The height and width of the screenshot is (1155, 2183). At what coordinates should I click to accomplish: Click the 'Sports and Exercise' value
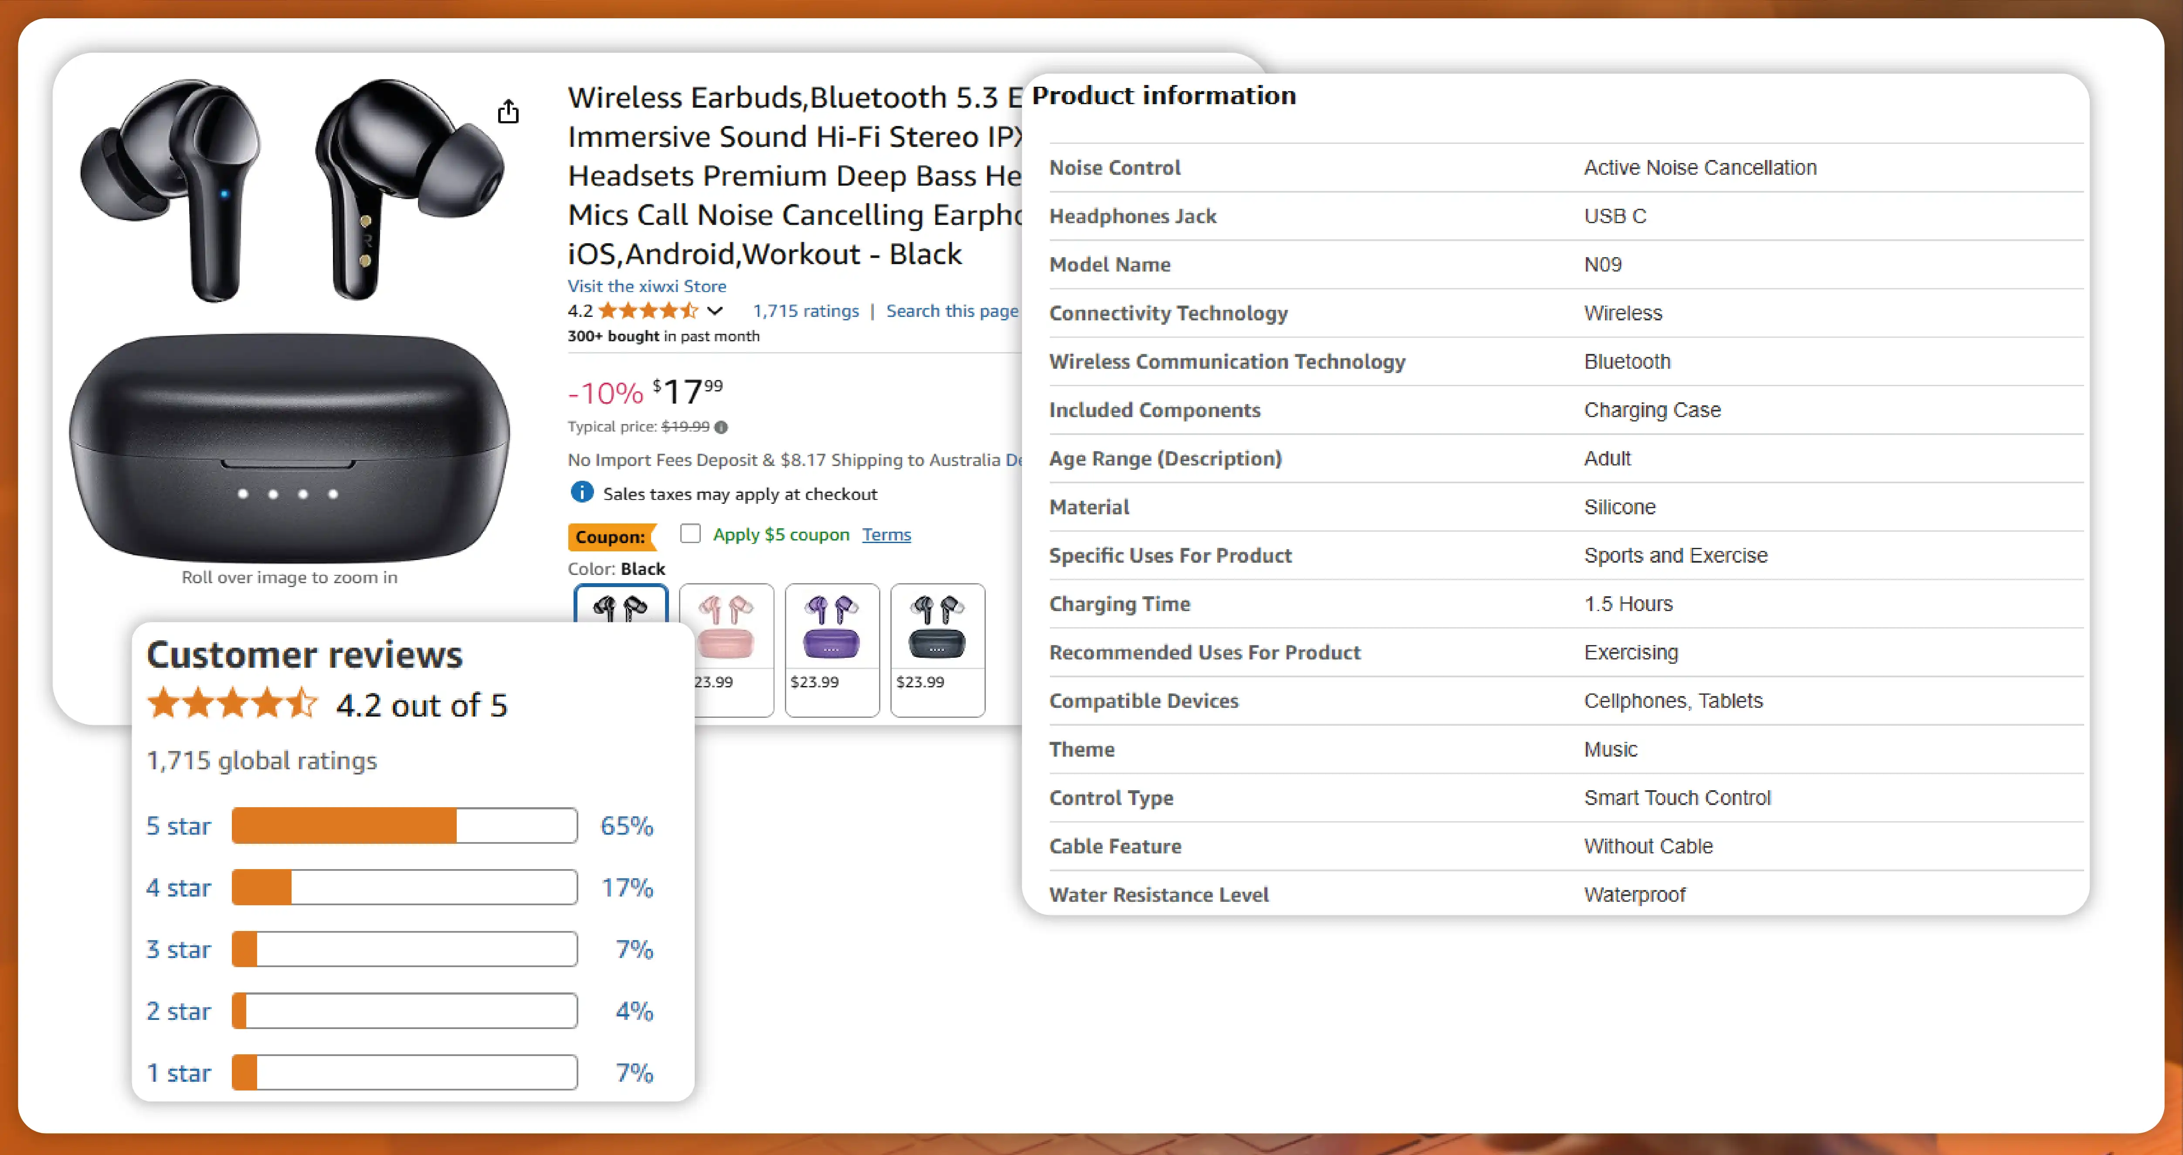1675,556
